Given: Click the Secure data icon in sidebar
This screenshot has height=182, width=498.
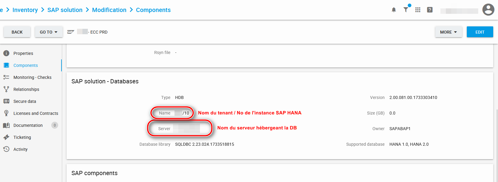Looking at the screenshot, I should pyautogui.click(x=6, y=101).
